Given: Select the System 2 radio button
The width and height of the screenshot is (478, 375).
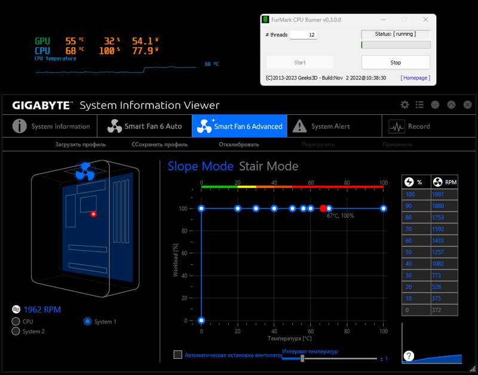Looking at the screenshot, I should point(16,331).
